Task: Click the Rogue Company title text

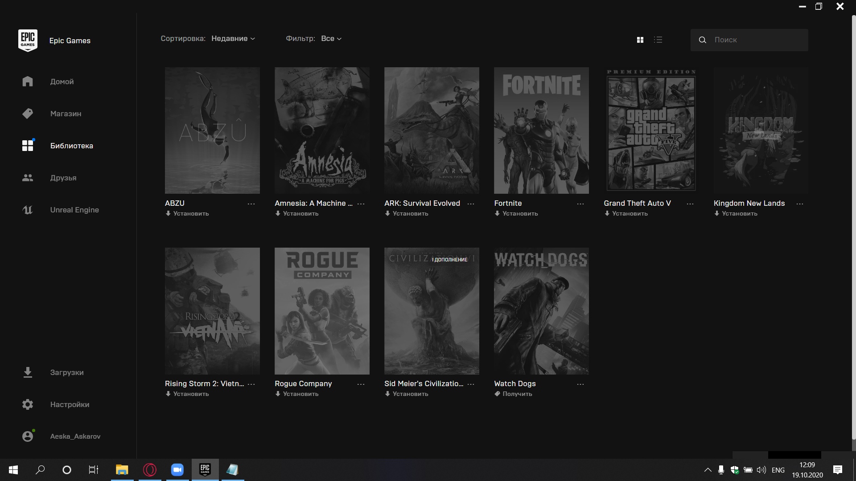Action: [x=303, y=383]
